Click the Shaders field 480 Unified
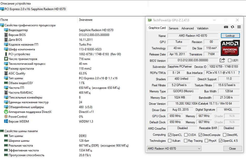This screenshot has width=246, height=161. click(181, 79)
